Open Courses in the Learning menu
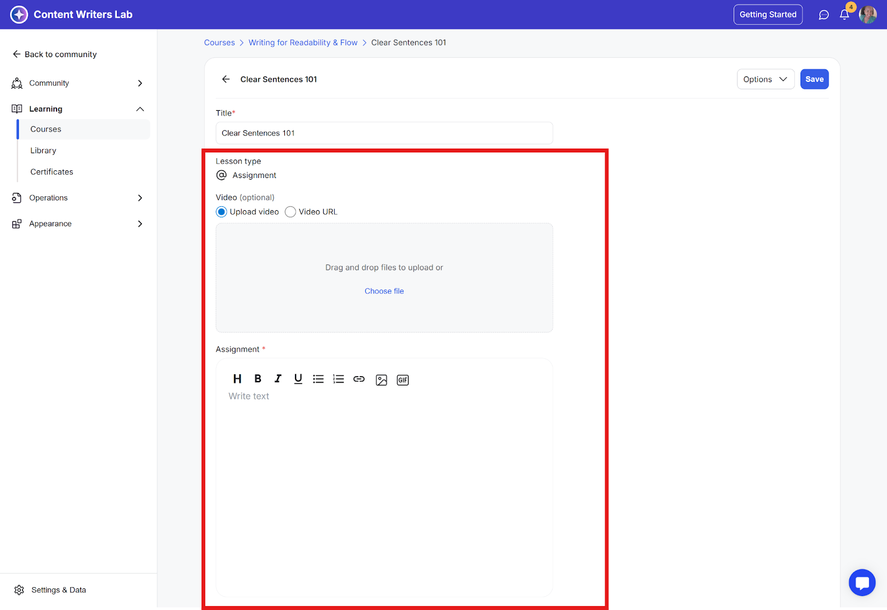This screenshot has width=887, height=610. pos(84,129)
